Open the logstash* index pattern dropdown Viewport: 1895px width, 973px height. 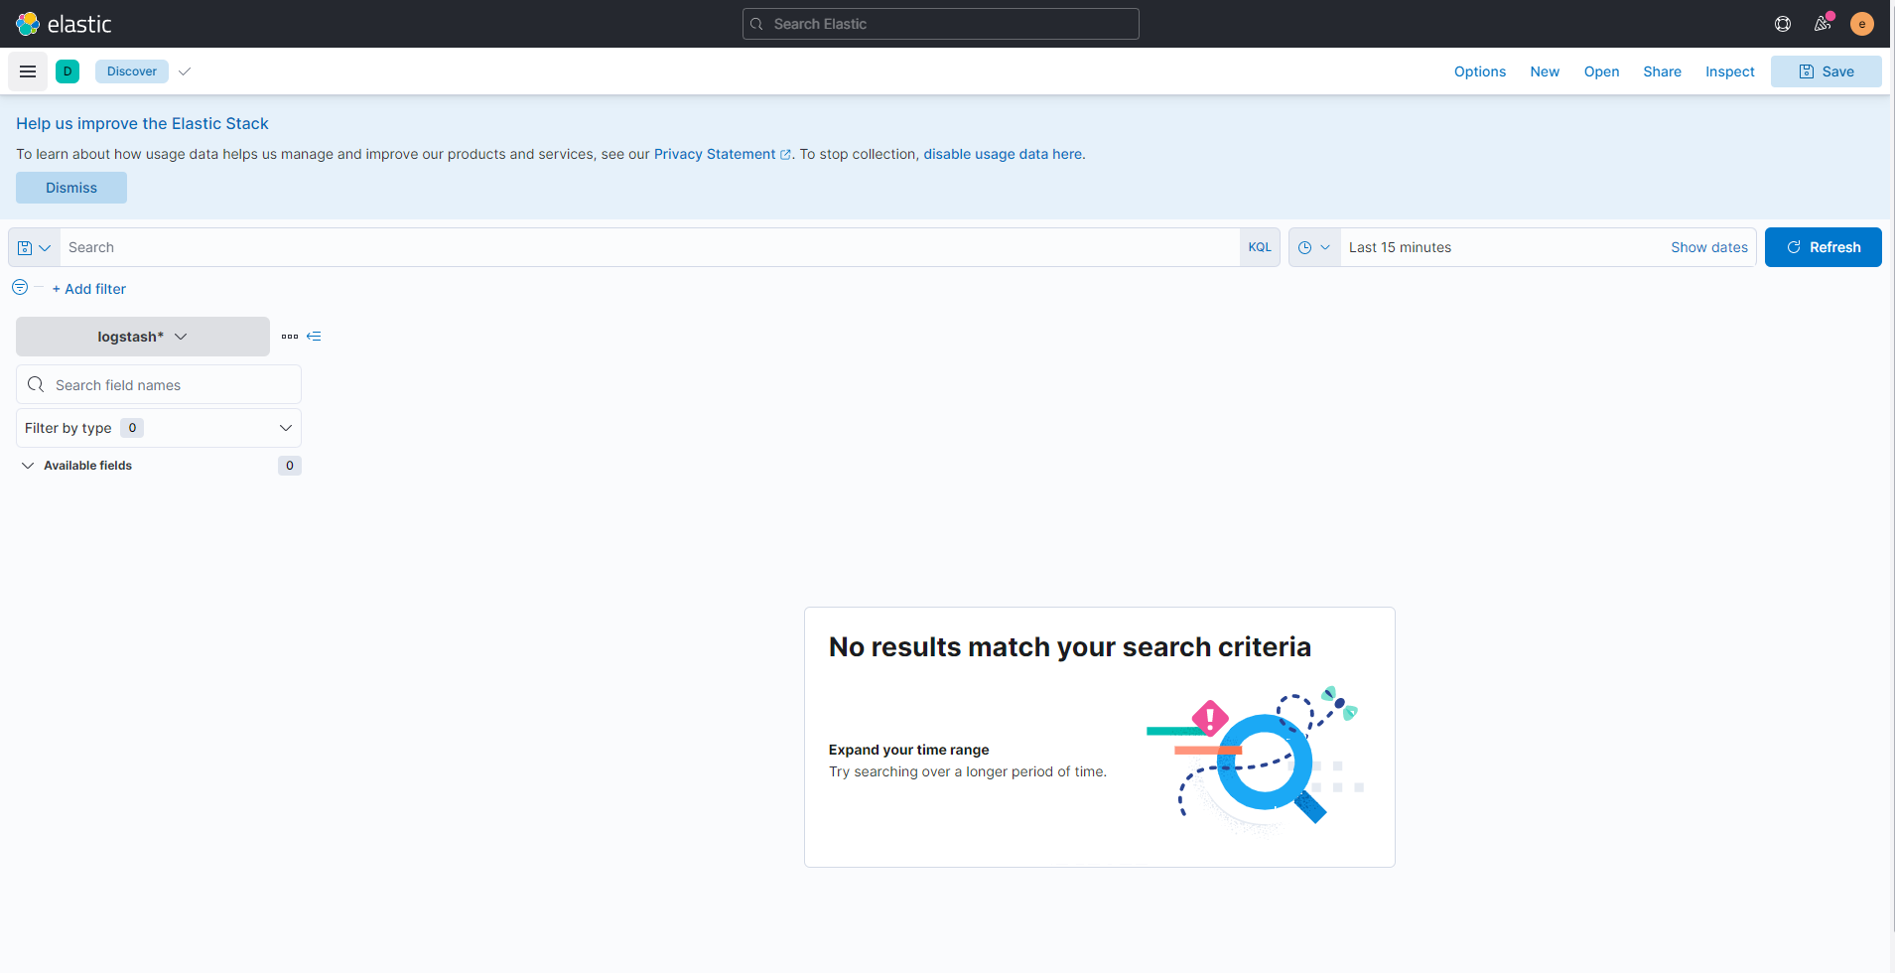point(143,337)
